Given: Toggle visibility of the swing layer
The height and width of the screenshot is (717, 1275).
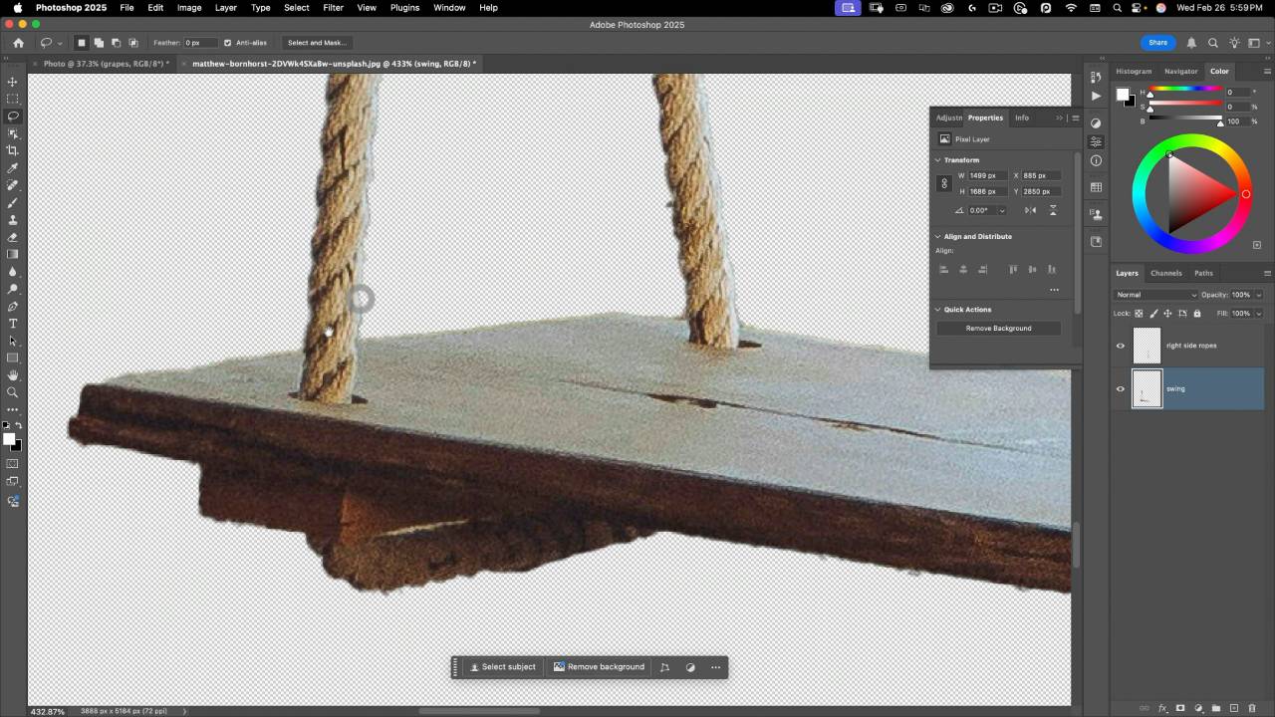Looking at the screenshot, I should pos(1121,389).
